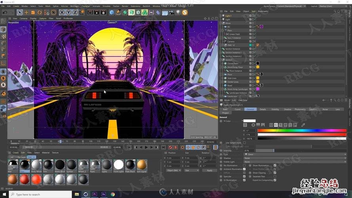This screenshot has height=198, width=352.
Task: Click the Apply button in coordinates panel
Action: pos(209,170)
